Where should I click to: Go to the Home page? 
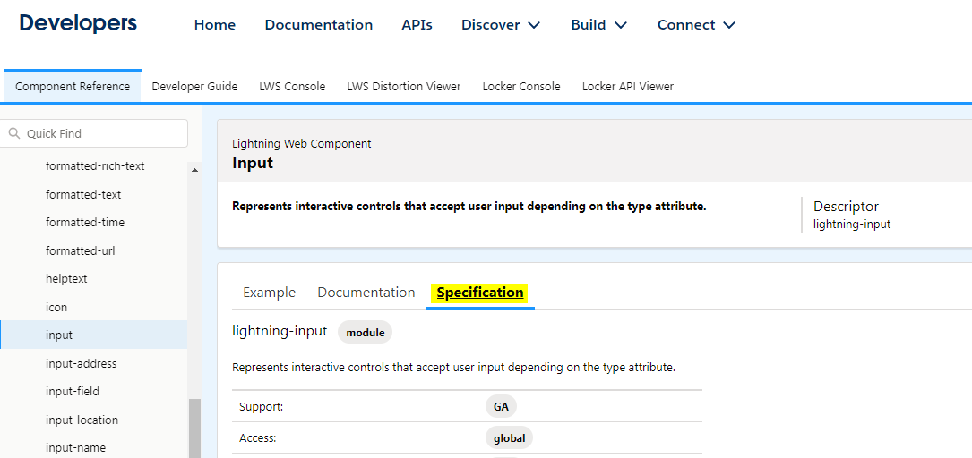(215, 25)
